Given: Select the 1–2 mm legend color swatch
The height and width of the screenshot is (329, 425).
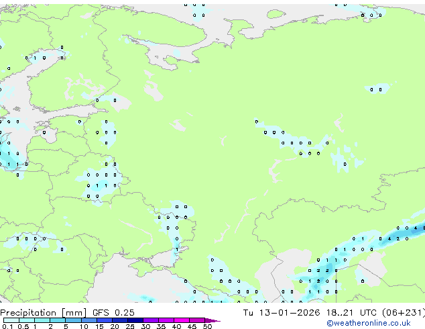Looking at the screenshot, I should pos(42,320).
